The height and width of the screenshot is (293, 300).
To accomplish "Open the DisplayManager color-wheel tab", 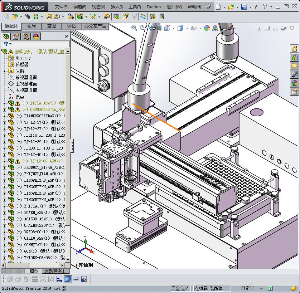I will point(35,36).
